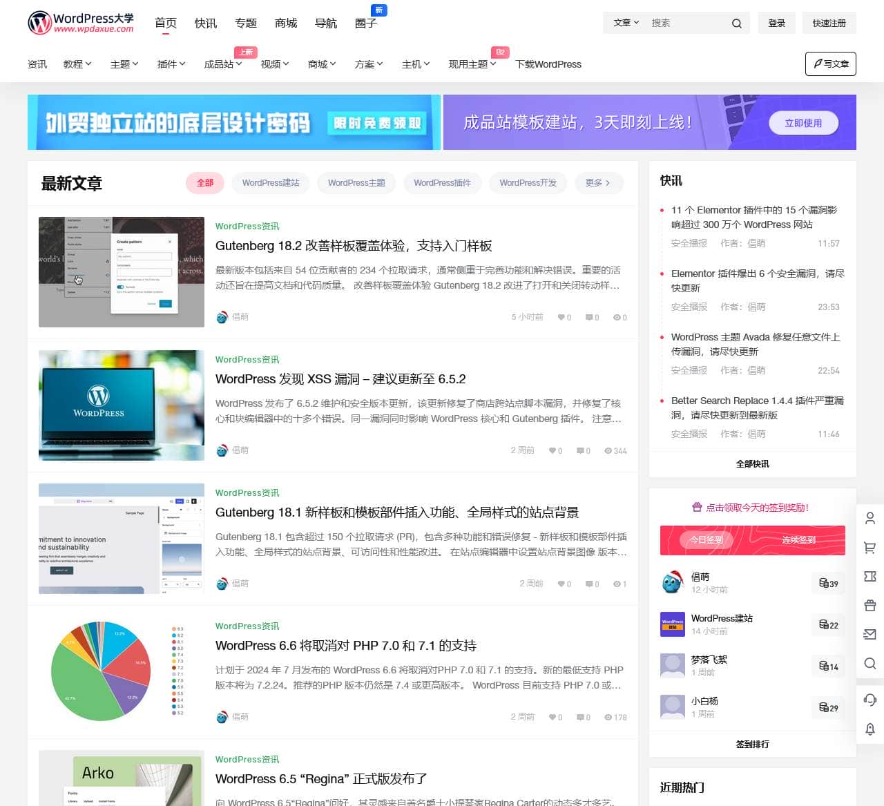884x806 pixels.
Task: Click 倡萌 avatar in check-in ranking
Action: pos(672,582)
